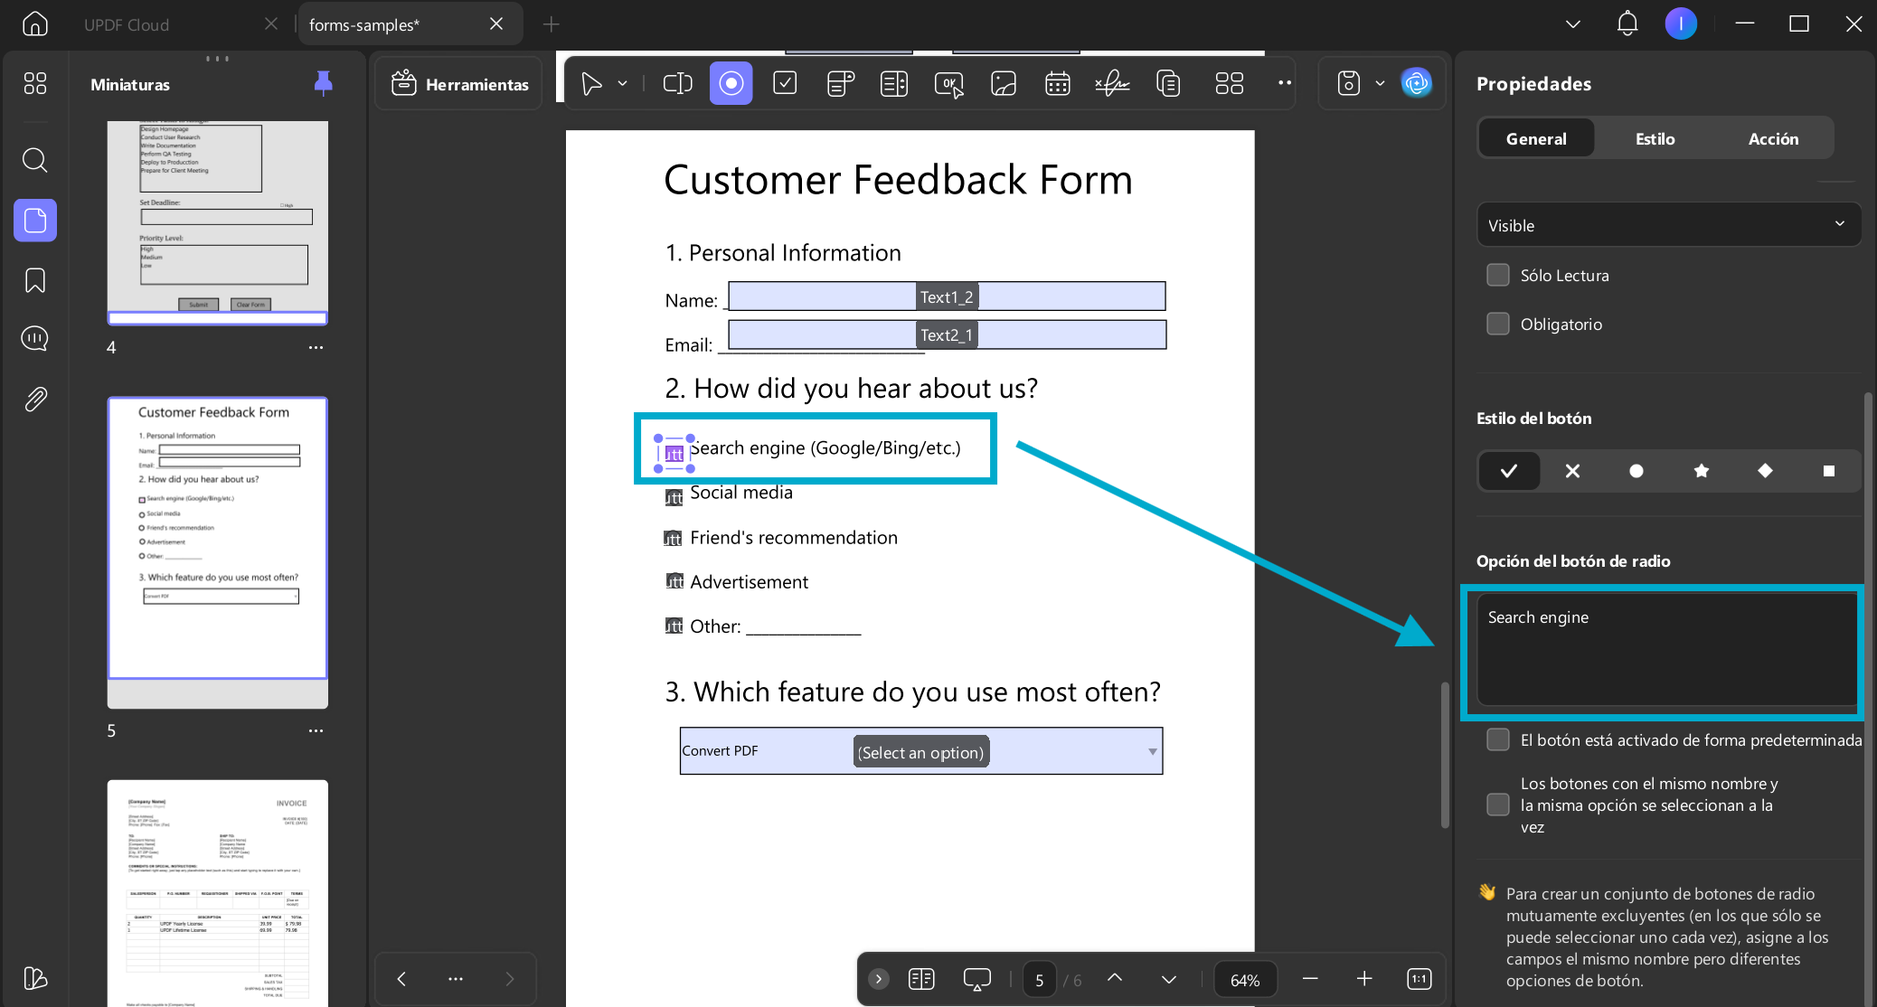Click page 4 thumbnail in Miniaturas
The image size is (1877, 1007).
tap(217, 222)
